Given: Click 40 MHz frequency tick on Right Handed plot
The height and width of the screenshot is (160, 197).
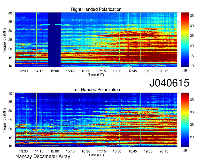Looking at the screenshot, I should (10, 13).
